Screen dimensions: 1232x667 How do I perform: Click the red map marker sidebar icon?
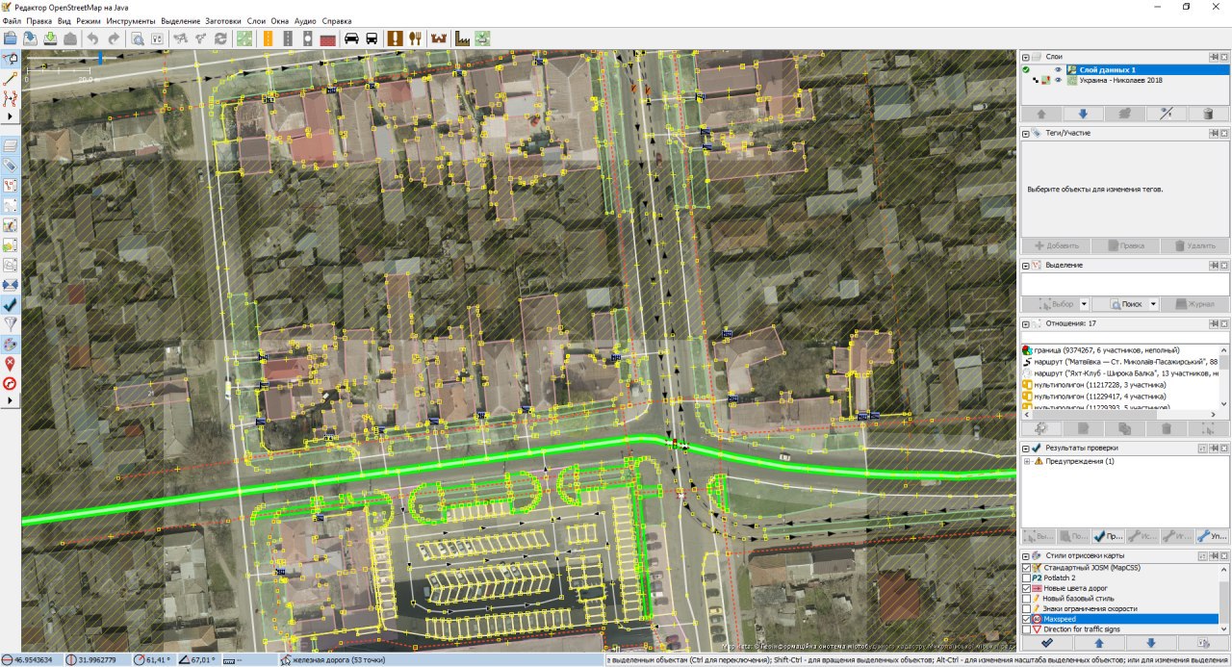pos(11,364)
